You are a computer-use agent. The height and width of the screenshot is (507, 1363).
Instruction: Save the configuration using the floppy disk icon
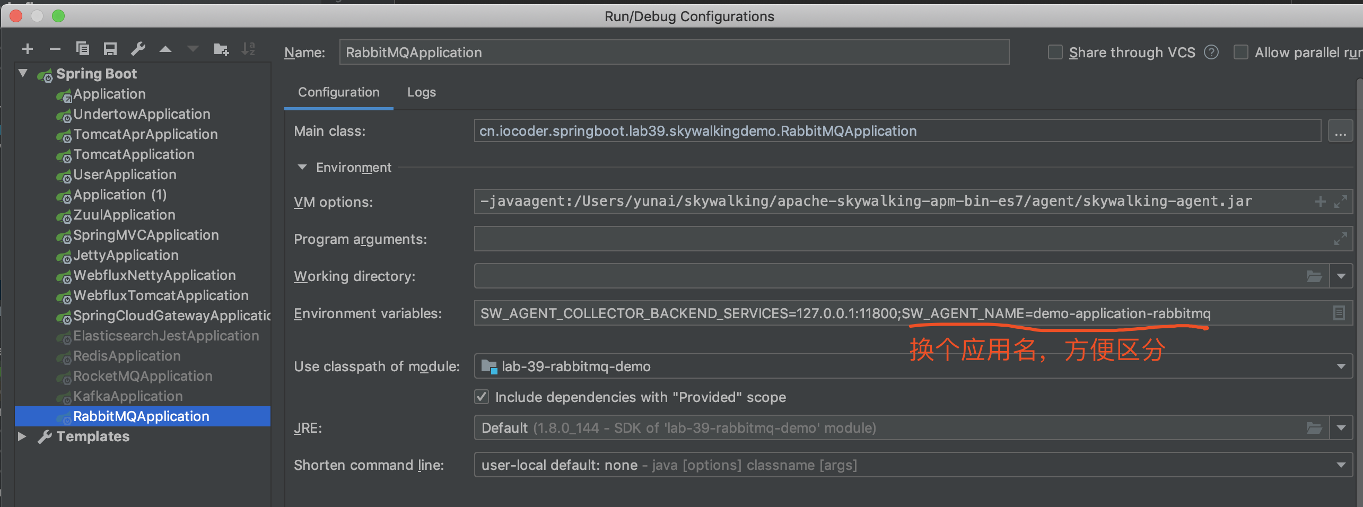click(x=110, y=49)
